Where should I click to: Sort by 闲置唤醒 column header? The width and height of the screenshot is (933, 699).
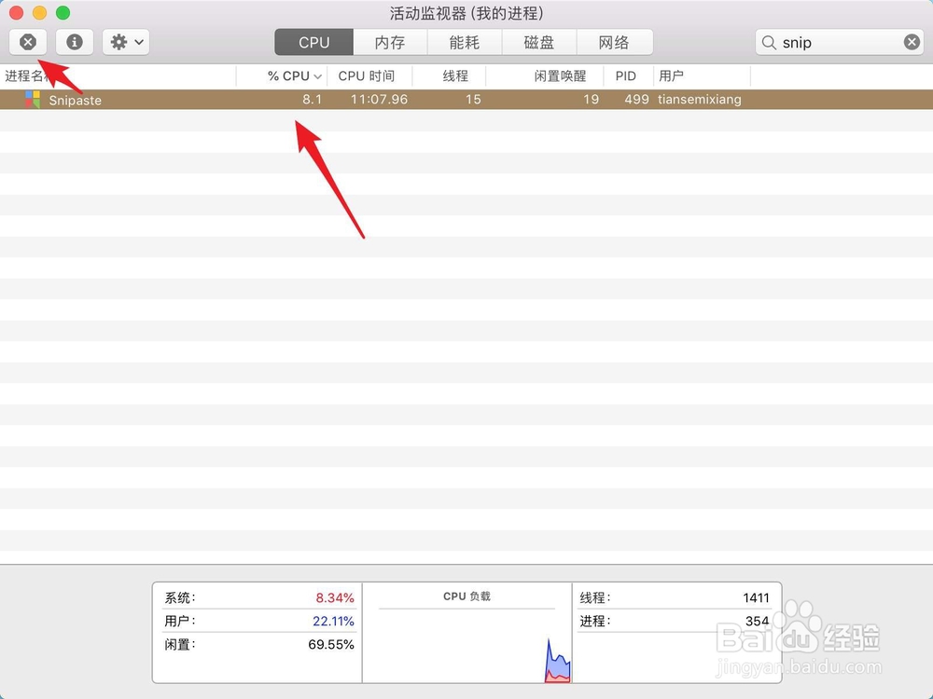point(545,76)
